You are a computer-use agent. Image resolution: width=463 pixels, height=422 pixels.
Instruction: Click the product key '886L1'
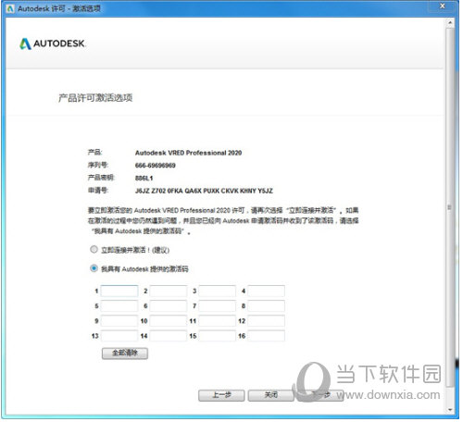(144, 179)
